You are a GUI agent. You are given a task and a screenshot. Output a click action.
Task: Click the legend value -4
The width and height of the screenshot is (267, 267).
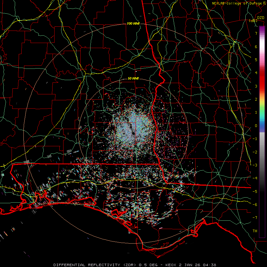pos(255,178)
